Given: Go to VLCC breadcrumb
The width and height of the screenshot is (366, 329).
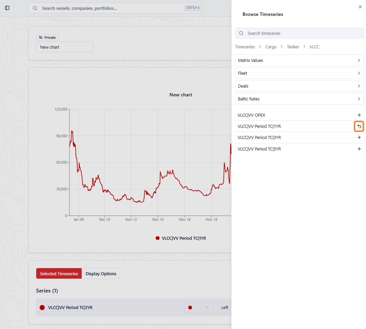Looking at the screenshot, I should [314, 47].
